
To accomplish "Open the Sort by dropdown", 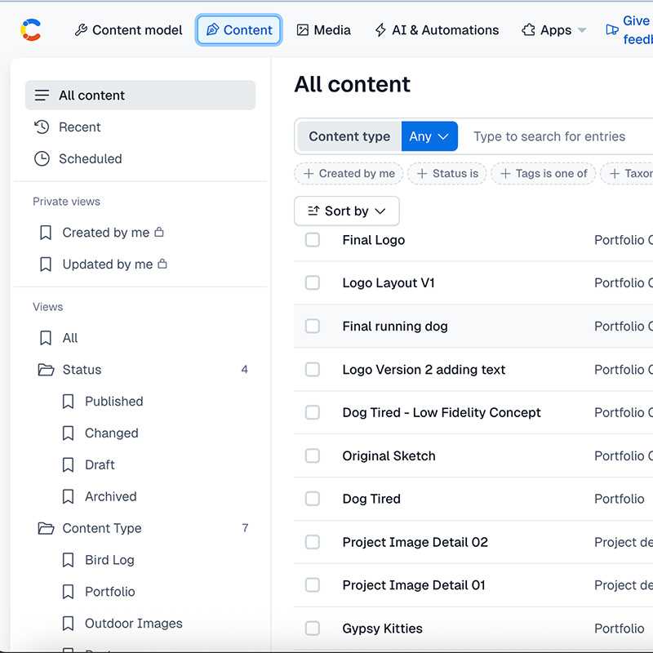I will (346, 211).
